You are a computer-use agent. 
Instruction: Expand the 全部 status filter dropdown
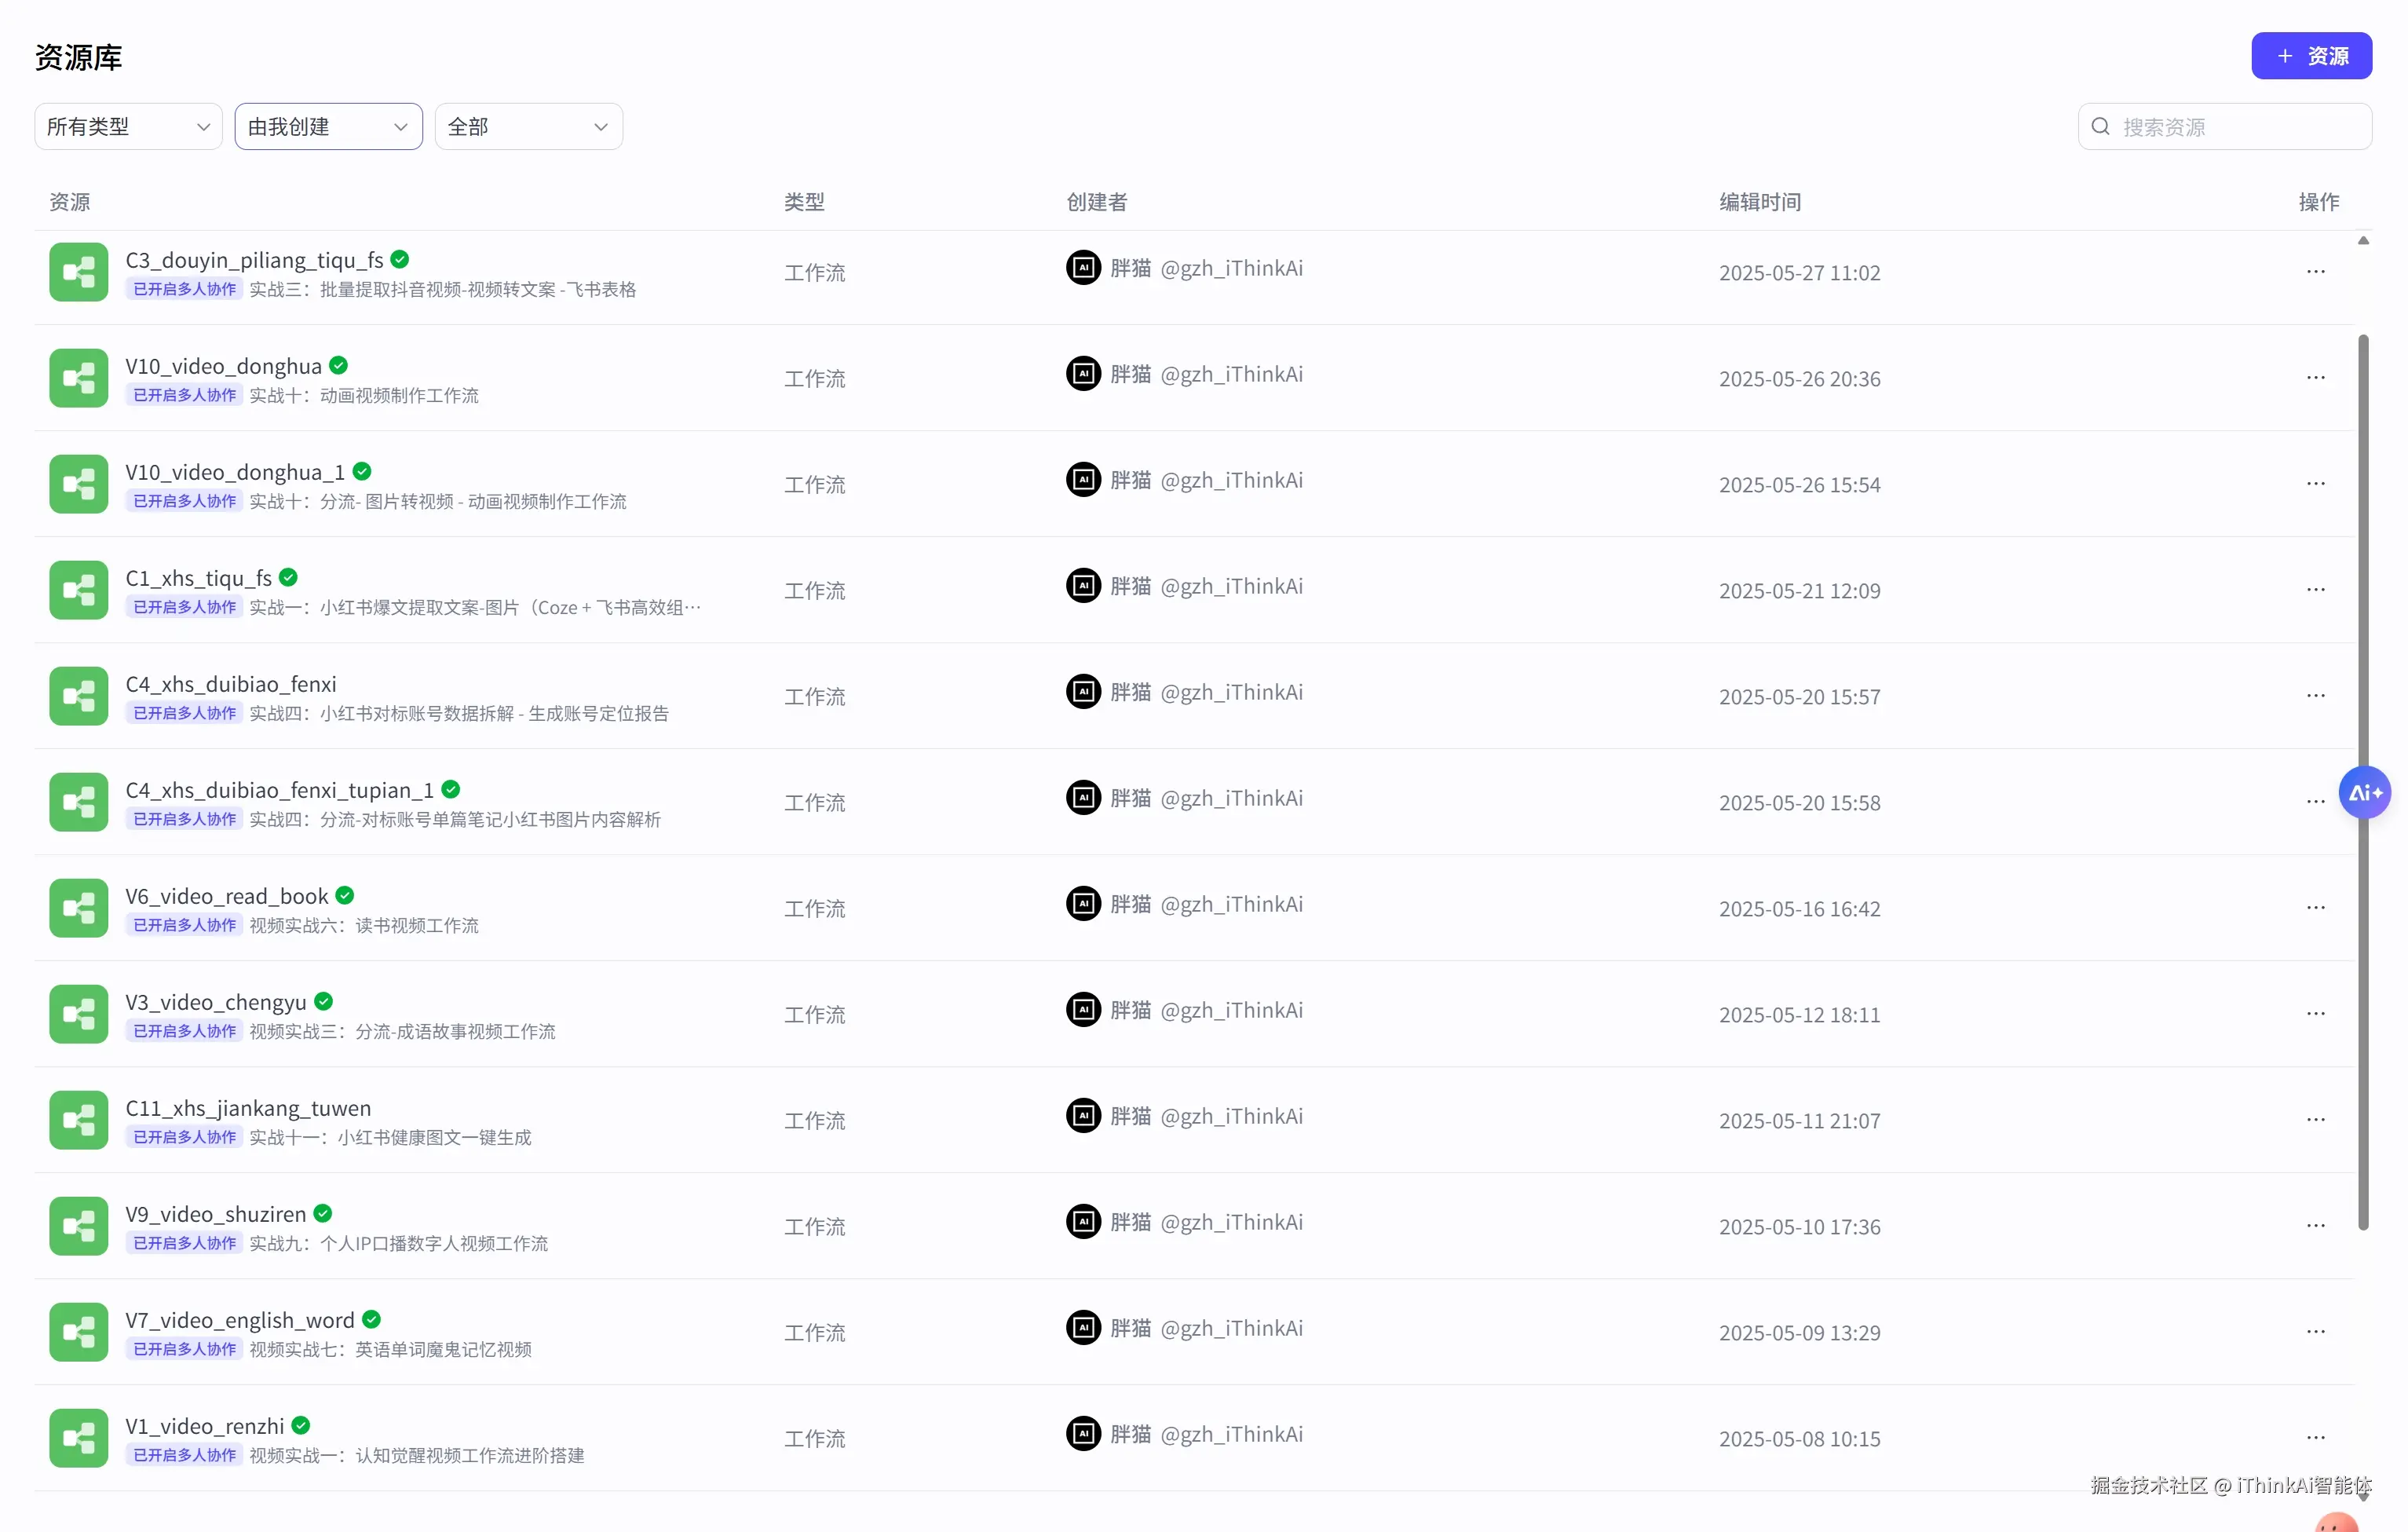pyautogui.click(x=528, y=127)
